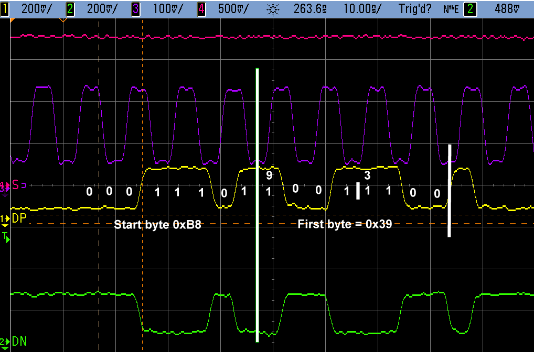Click the channel 4 S ground marker
This screenshot has height=352, width=534.
pos(5,185)
